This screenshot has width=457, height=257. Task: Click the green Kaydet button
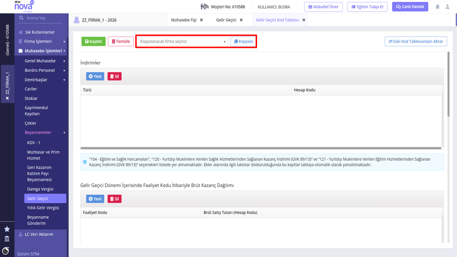pyautogui.click(x=93, y=41)
